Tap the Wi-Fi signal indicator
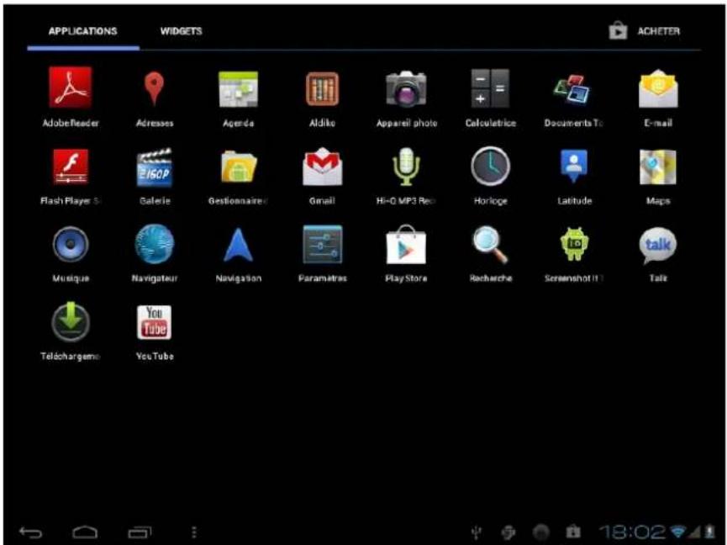727x545 pixels. tap(679, 532)
